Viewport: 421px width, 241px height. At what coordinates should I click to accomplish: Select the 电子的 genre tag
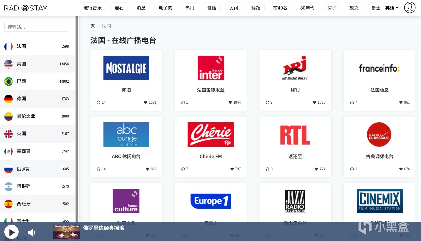(x=165, y=8)
